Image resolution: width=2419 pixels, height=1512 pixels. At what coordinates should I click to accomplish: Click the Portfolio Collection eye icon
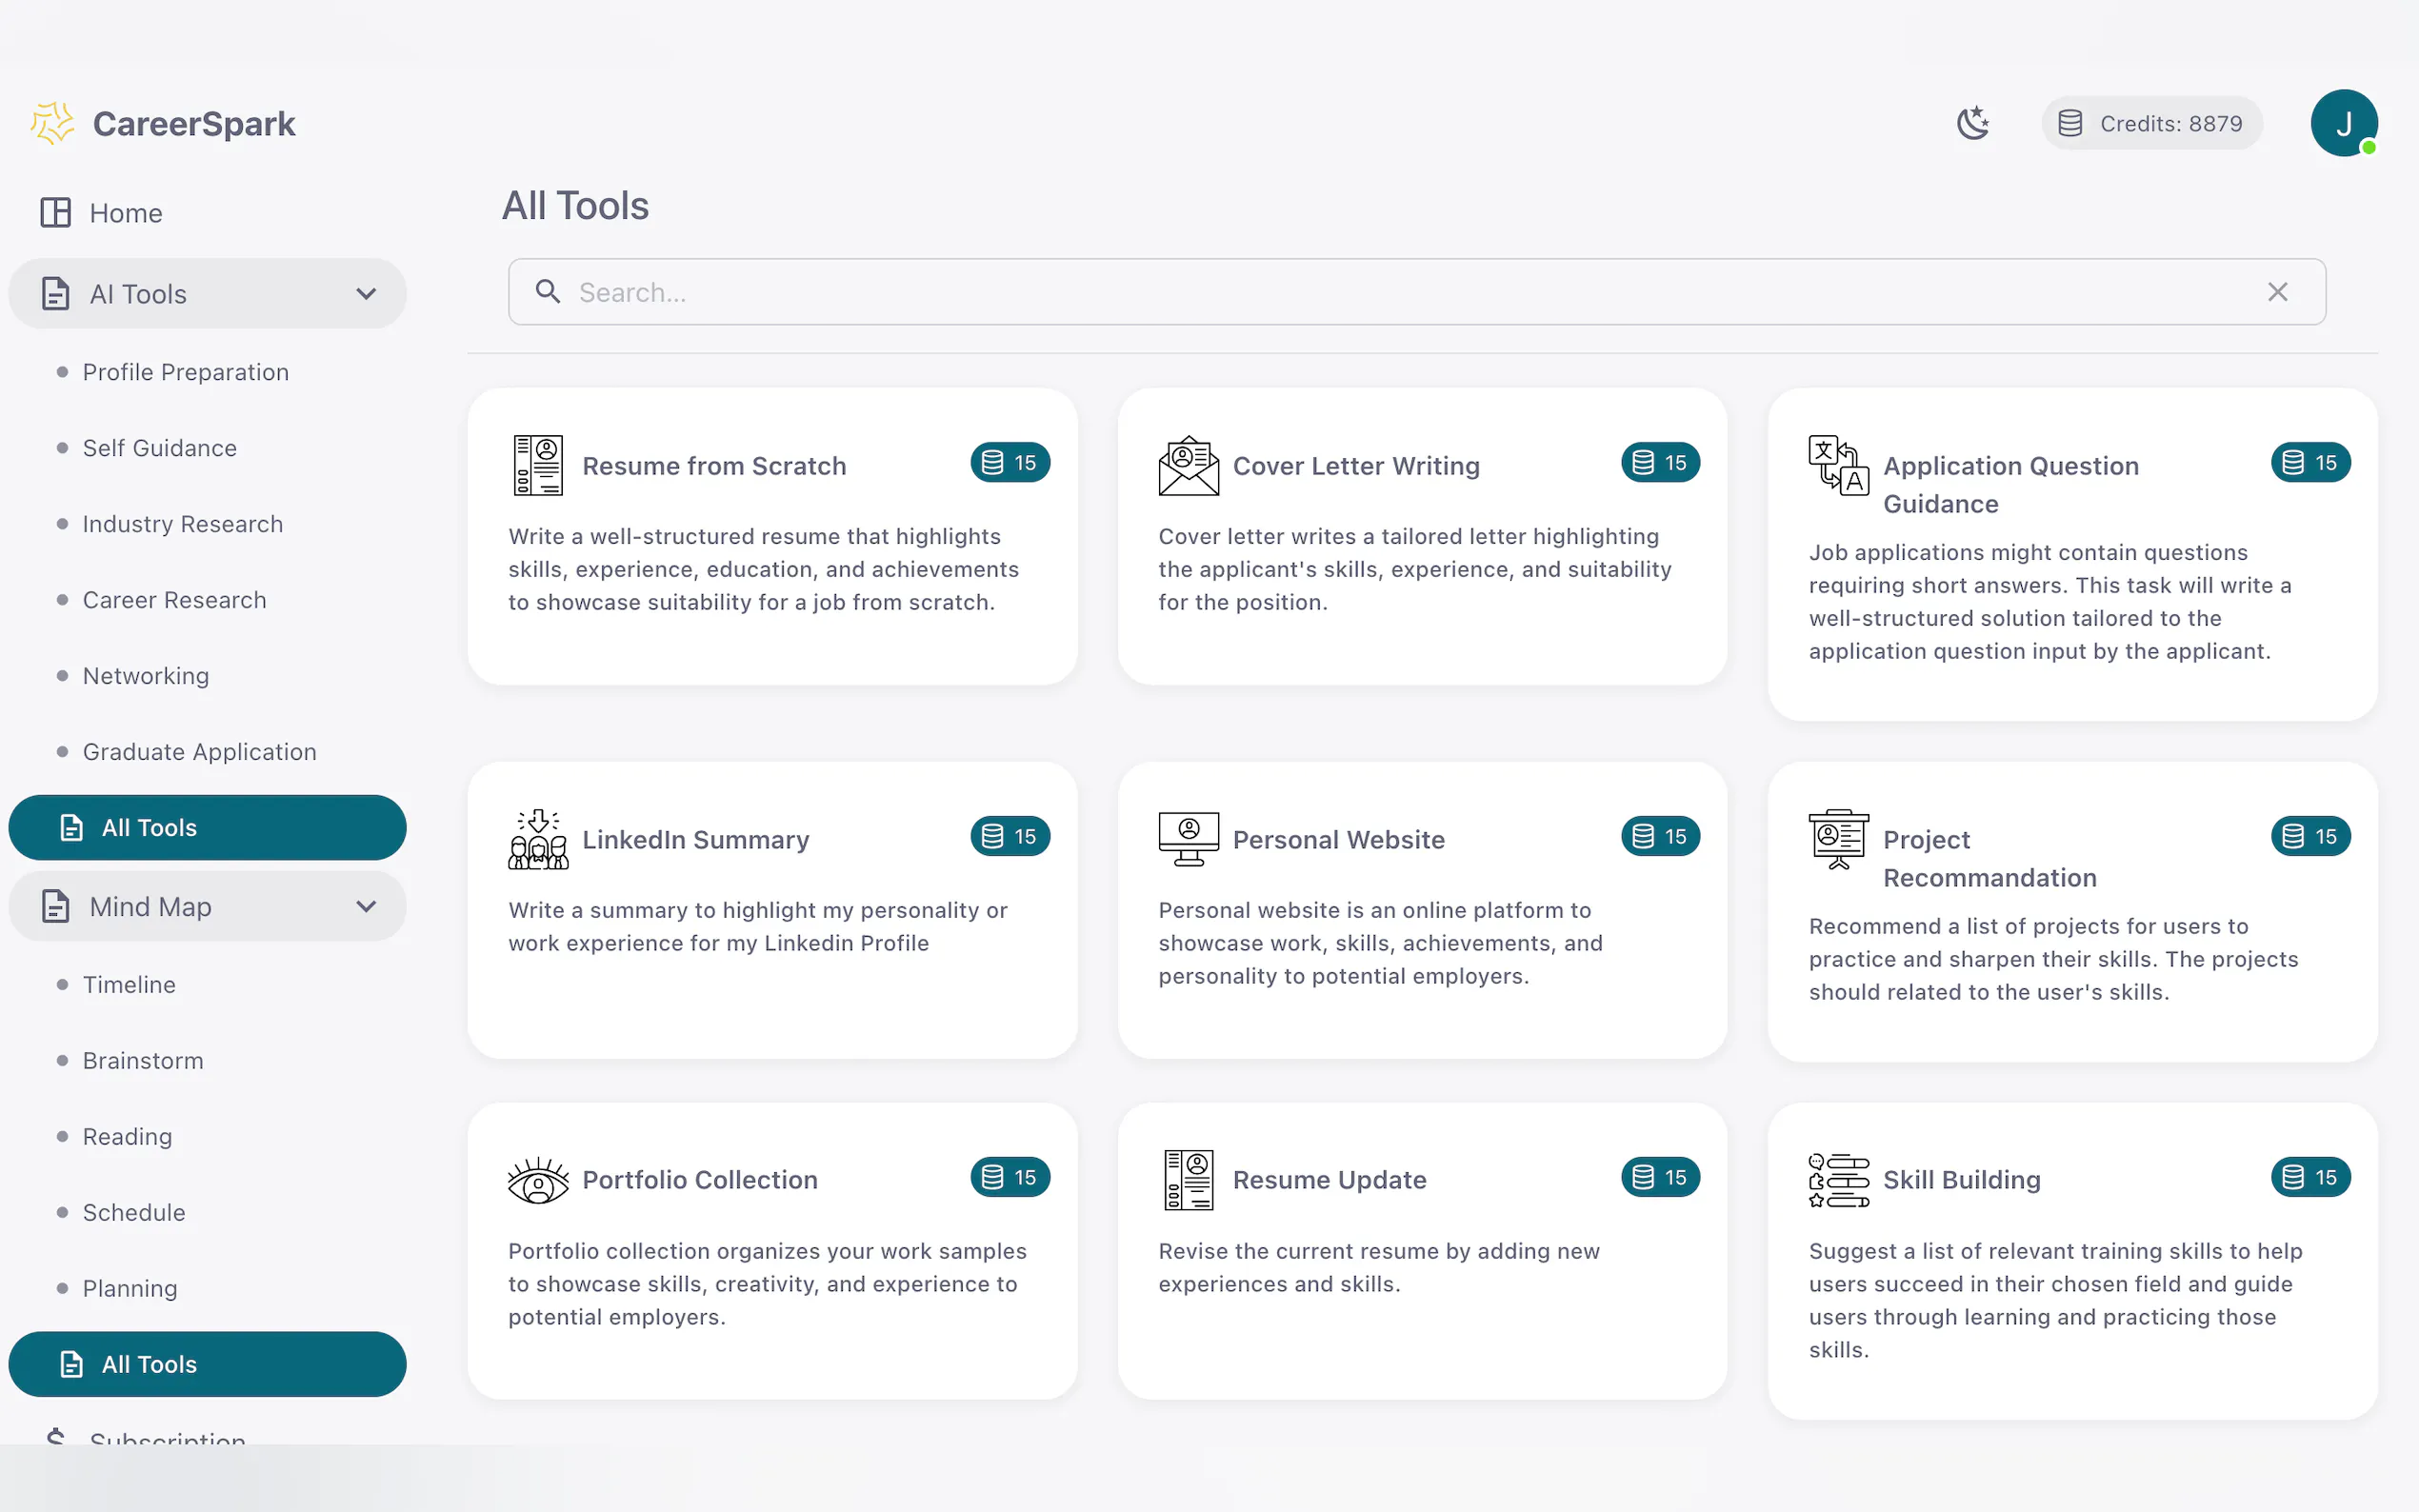click(x=538, y=1180)
